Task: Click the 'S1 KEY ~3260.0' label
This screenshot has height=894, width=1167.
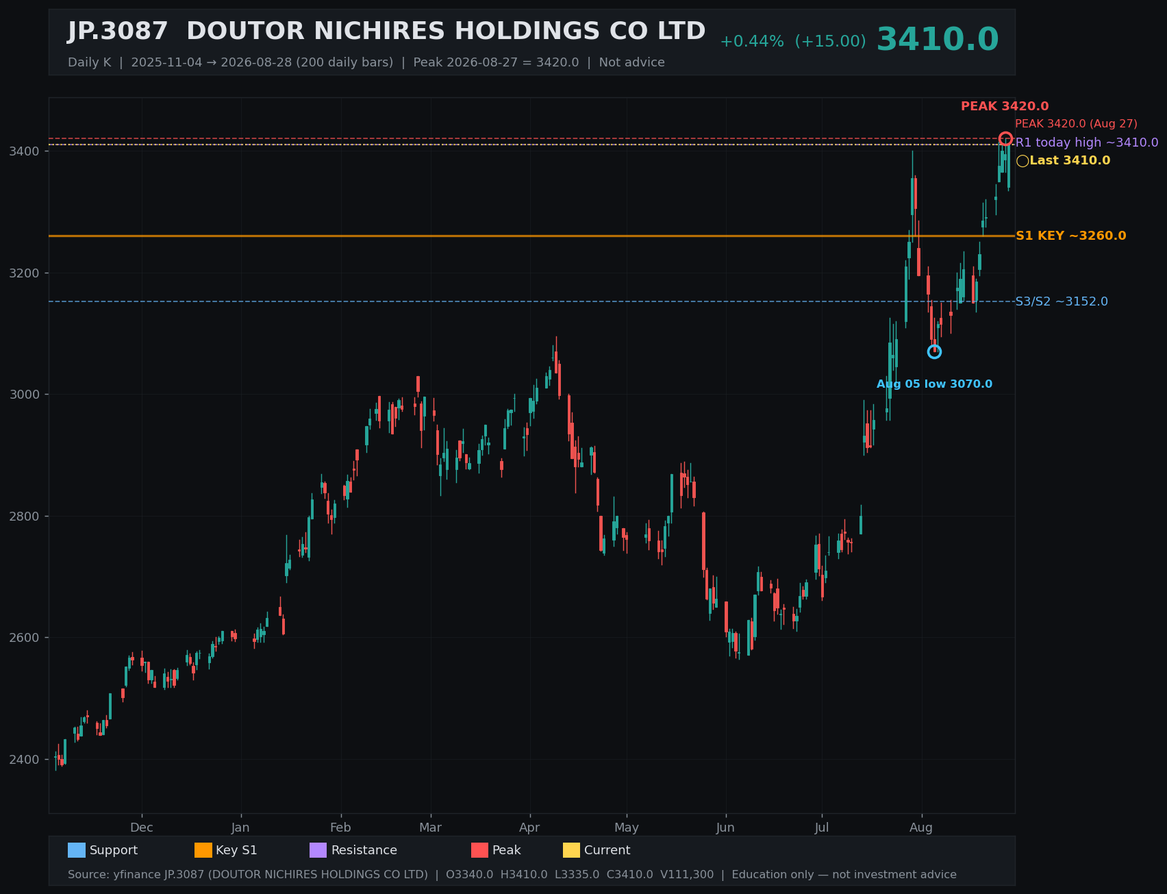Action: coord(1070,236)
